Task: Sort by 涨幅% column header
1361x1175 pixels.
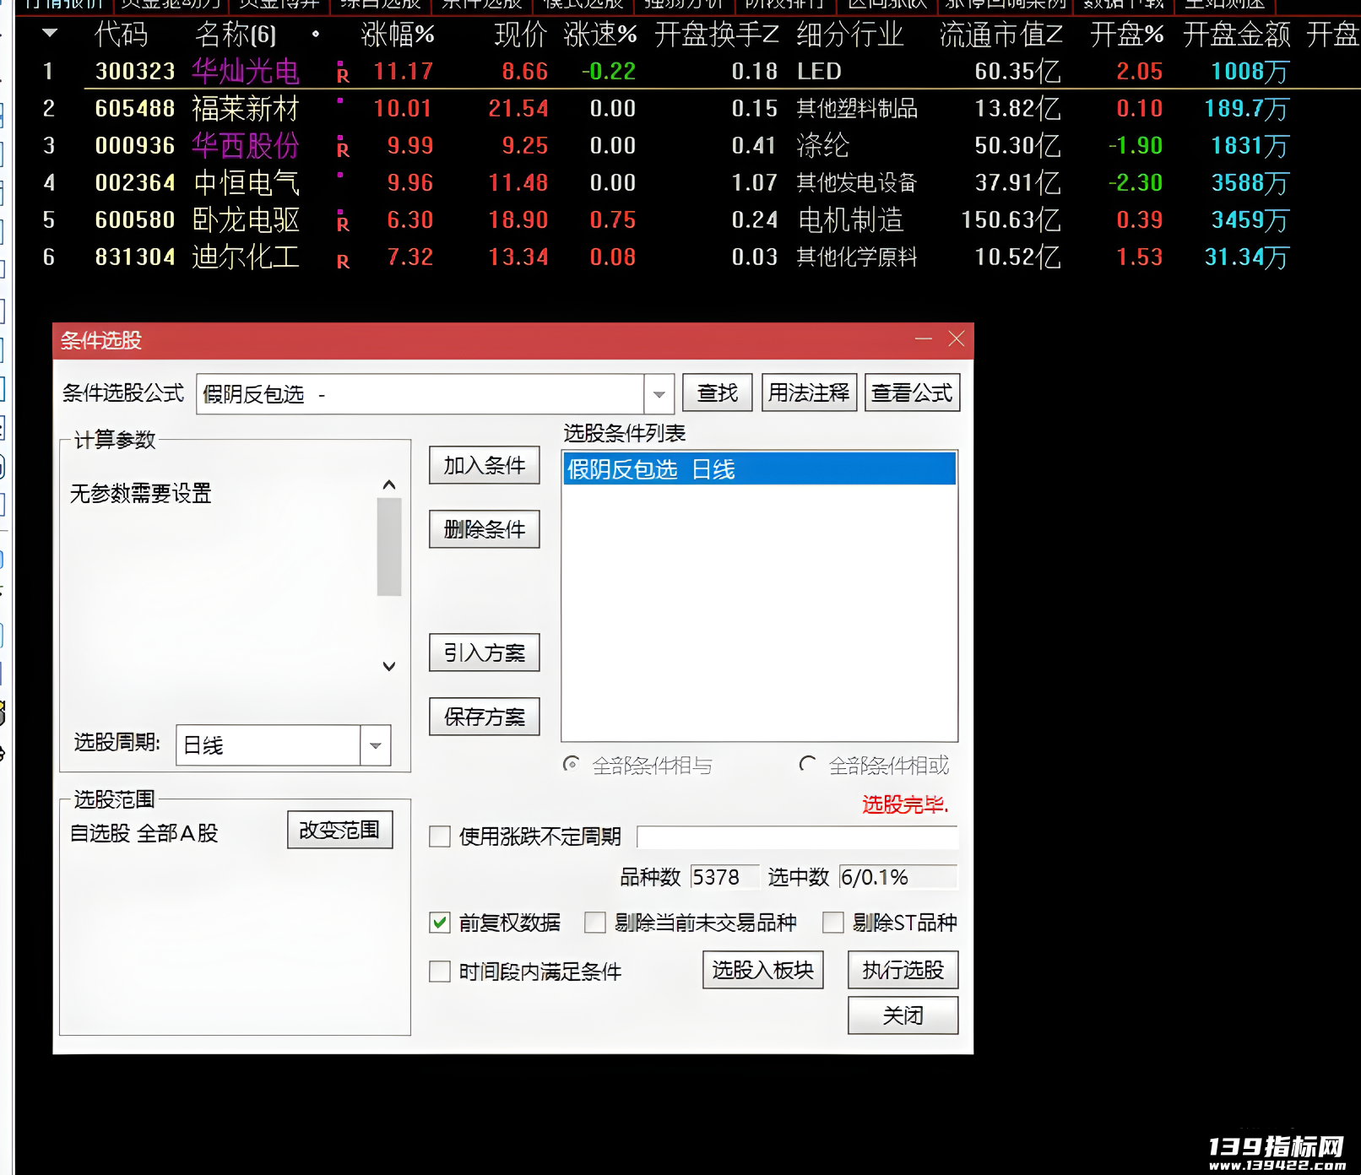Action: tap(398, 35)
